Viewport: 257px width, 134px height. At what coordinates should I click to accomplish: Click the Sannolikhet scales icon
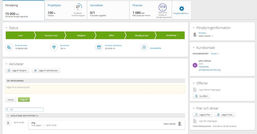tap(54, 47)
